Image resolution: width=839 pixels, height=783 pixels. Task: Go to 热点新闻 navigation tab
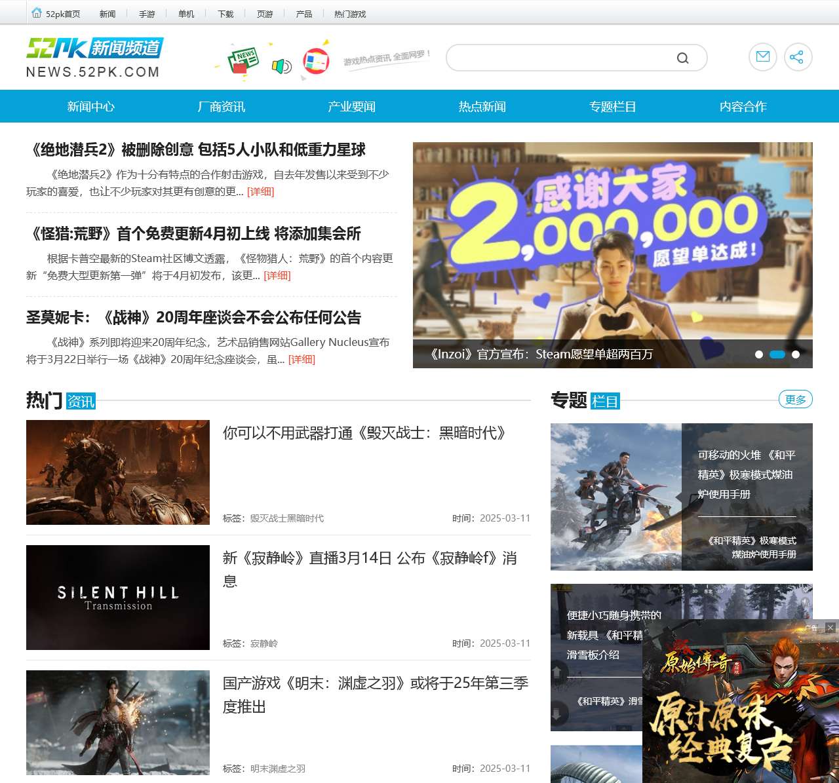[x=482, y=106]
